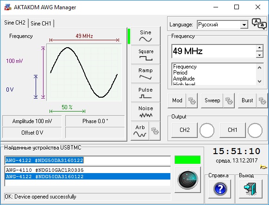Click the 15:51:10 clock display

point(237,151)
